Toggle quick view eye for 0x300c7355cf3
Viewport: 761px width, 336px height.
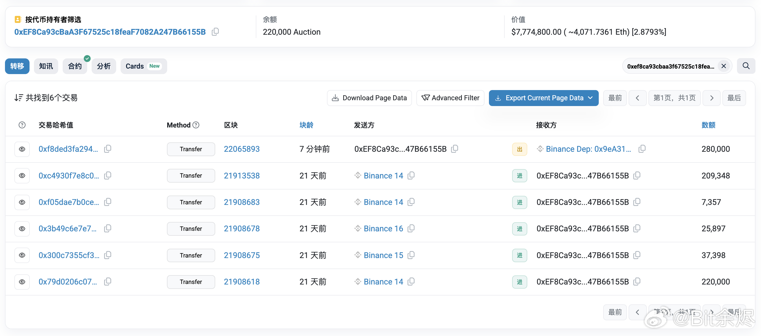tap(22, 255)
